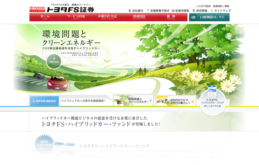This screenshot has width=259, height=165.
Task: Click the 口座開設はこちら account opening button
Action: pos(209,17)
